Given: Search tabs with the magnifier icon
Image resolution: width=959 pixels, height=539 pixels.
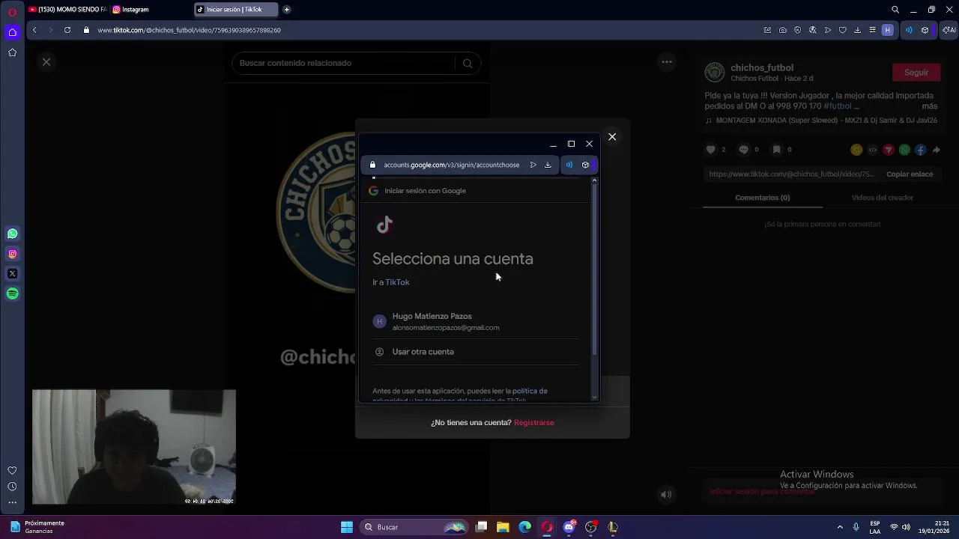Looking at the screenshot, I should [895, 10].
